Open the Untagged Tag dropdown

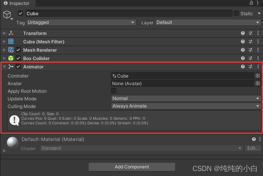81,22
